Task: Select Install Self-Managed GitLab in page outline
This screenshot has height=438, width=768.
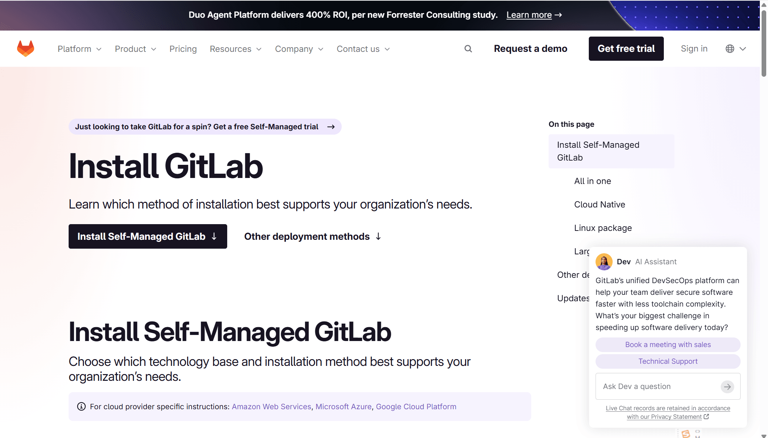Action: (612, 151)
